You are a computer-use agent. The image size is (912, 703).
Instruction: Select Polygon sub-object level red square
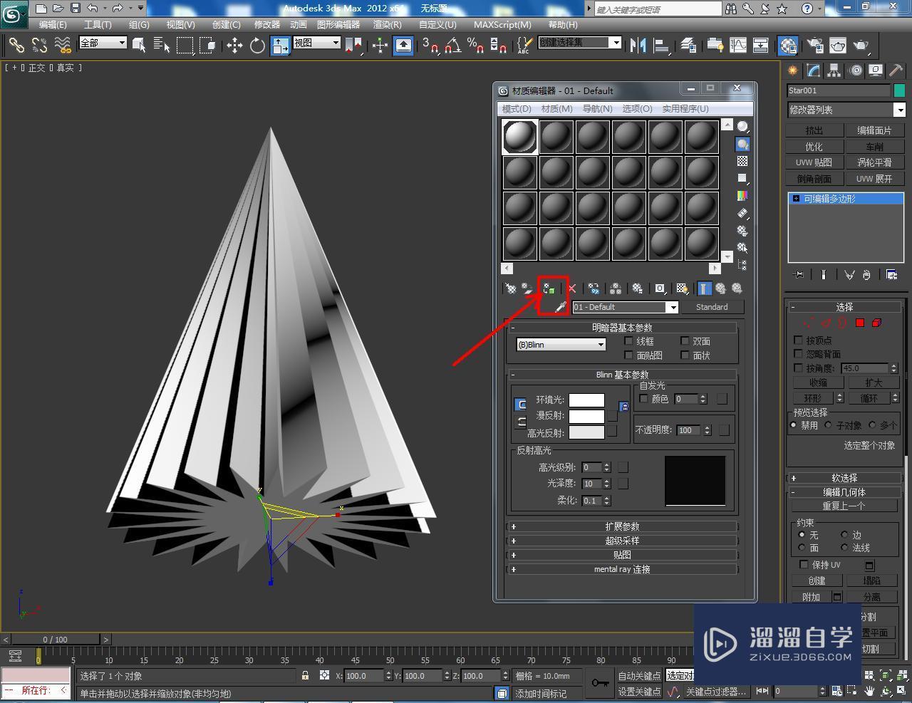(x=860, y=323)
